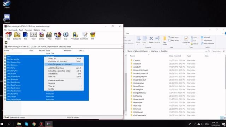This screenshot has height=127, width=226.
Task: Open the archive path dropdown arrow
Action: 122,47
